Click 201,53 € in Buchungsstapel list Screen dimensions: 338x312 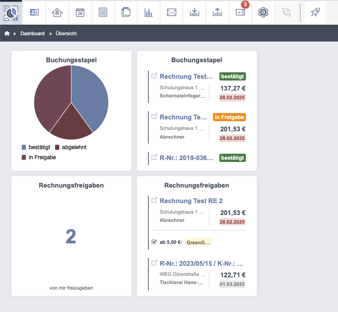coord(233,129)
